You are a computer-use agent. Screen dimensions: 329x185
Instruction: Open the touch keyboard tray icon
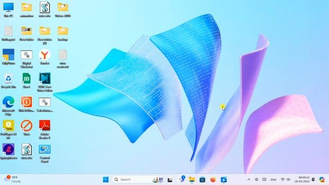(x=264, y=179)
